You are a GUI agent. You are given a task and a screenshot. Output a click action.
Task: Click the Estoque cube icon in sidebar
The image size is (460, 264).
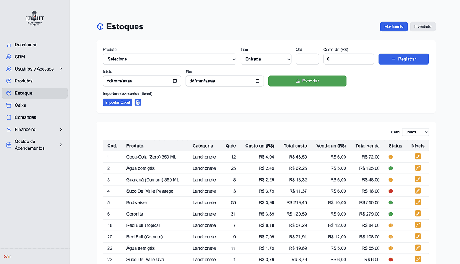pyautogui.click(x=9, y=93)
